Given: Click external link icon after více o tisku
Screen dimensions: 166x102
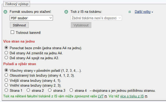Looking at the screenshot, I should (x=146, y=97).
